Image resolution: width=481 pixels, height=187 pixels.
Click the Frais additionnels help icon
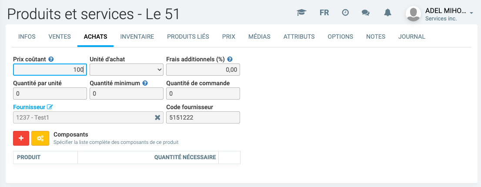click(x=230, y=59)
